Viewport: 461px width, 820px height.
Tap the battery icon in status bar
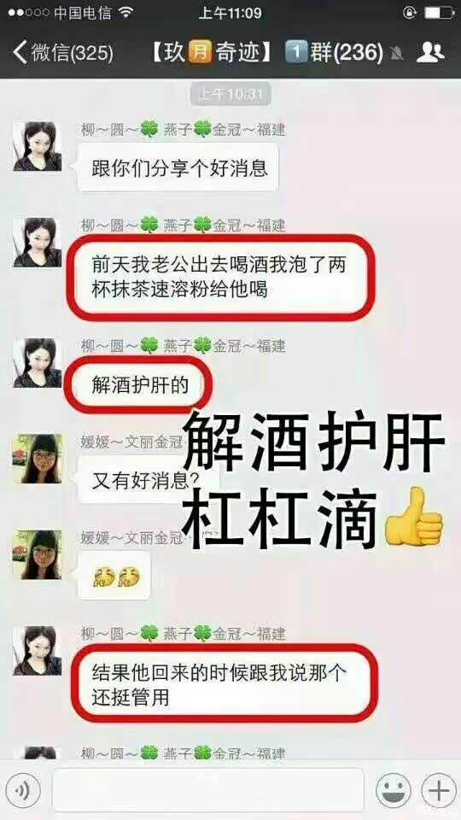click(439, 13)
